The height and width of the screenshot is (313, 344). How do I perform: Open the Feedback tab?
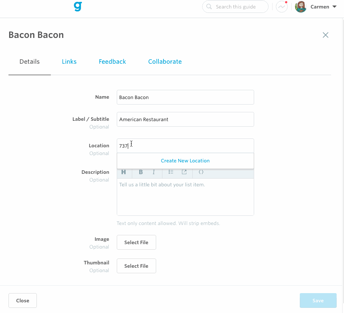tap(112, 61)
